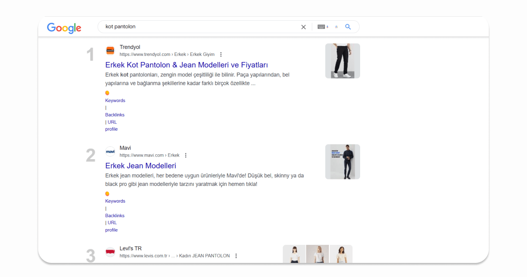Open the 'Erkek Jean Modelleri' result
The height and width of the screenshot is (277, 527).
tap(141, 166)
